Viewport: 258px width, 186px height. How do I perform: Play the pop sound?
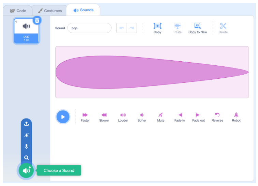pos(63,117)
